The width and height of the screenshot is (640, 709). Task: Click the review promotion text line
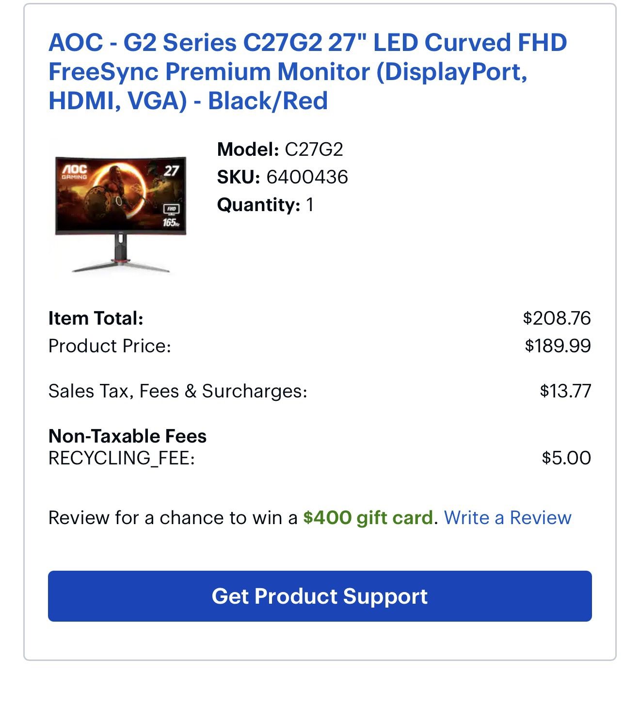[310, 518]
